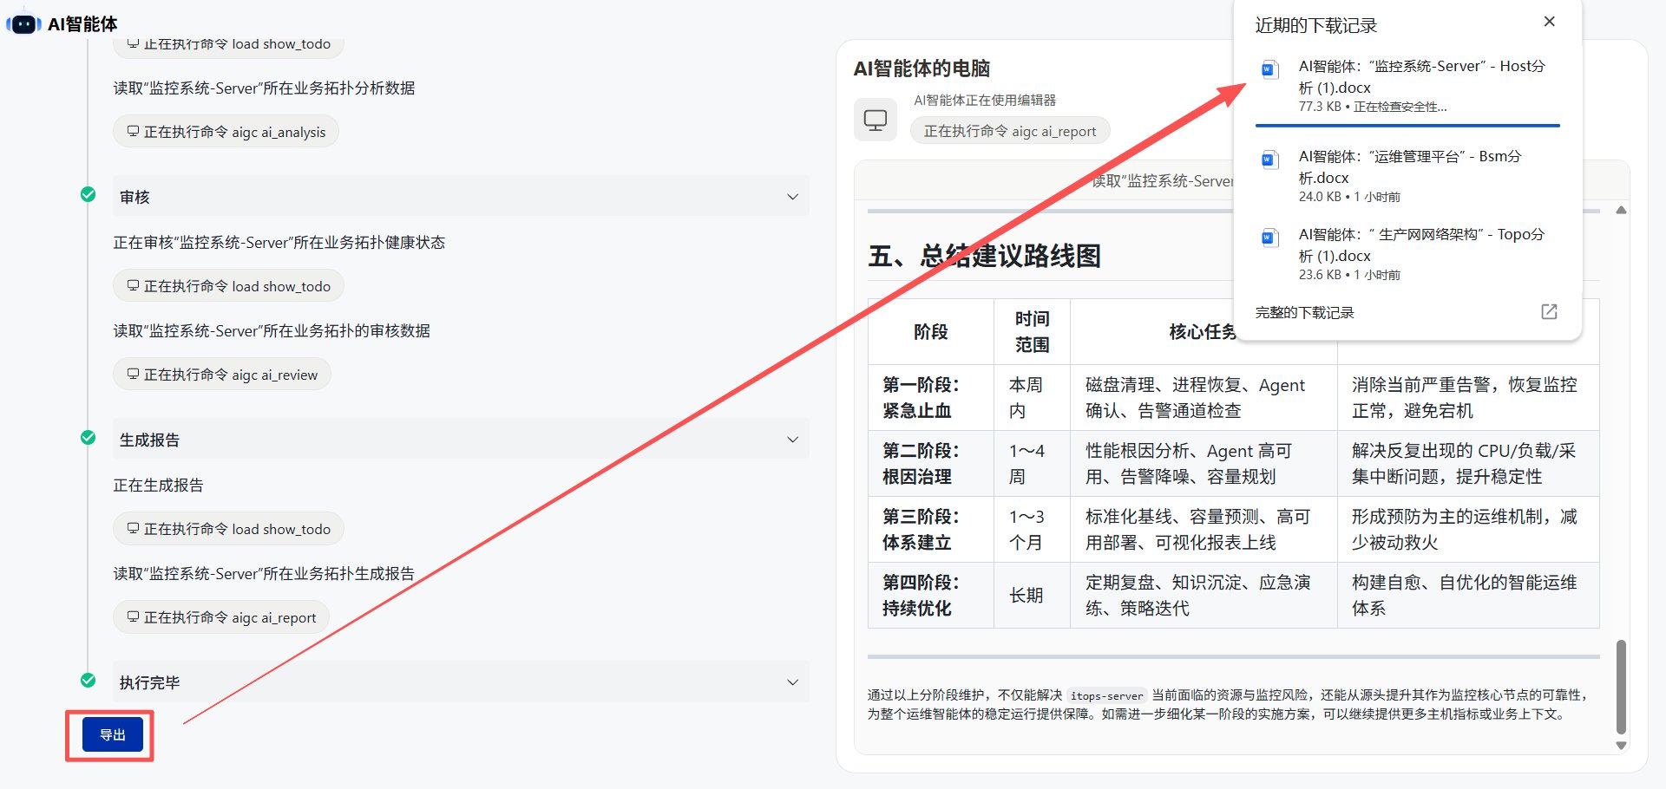The image size is (1666, 789).
Task: Click the 近期的下载记录 popup title
Action: click(x=1315, y=25)
